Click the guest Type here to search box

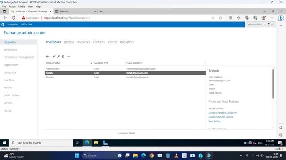[x=41, y=143]
